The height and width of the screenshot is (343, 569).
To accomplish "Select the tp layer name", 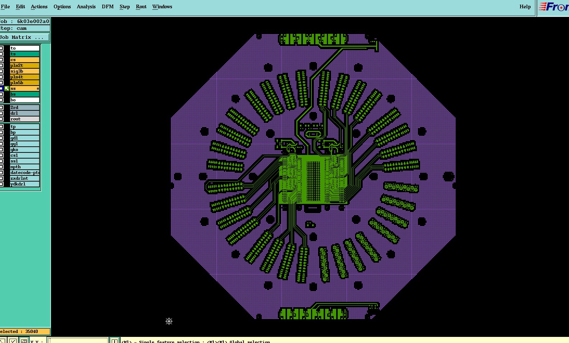I will [25, 127].
